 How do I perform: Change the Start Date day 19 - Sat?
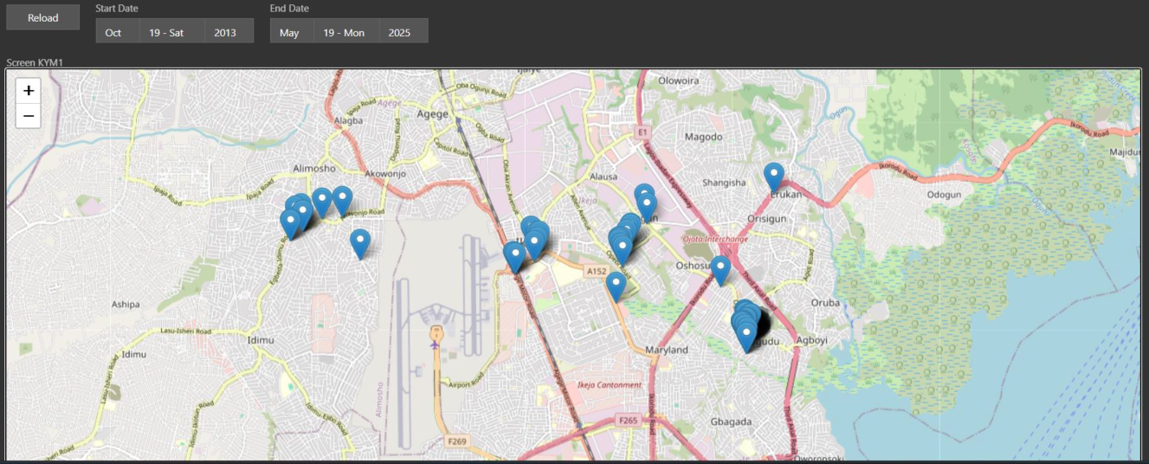pos(171,31)
